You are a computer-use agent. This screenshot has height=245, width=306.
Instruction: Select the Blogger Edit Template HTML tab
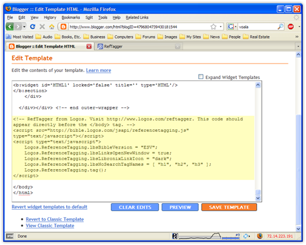tap(50, 46)
